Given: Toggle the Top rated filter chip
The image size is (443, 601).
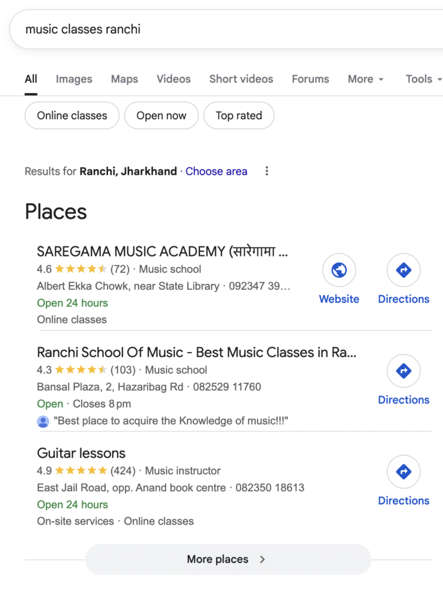Looking at the screenshot, I should point(239,116).
